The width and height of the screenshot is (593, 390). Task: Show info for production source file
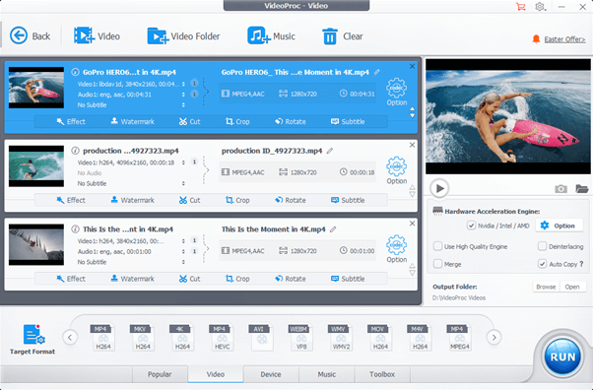point(75,151)
